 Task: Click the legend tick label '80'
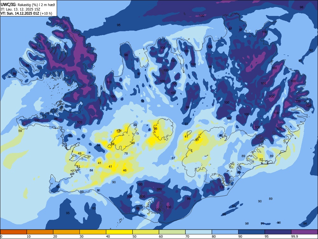214,236
